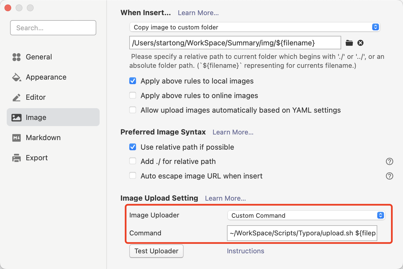Switch to Markdown preferences
Image resolution: width=403 pixels, height=269 pixels.
click(53, 138)
